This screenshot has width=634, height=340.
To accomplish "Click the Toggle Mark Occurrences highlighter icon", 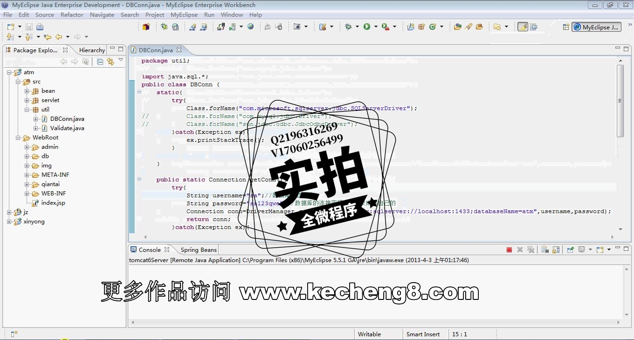I will [x=523, y=27].
